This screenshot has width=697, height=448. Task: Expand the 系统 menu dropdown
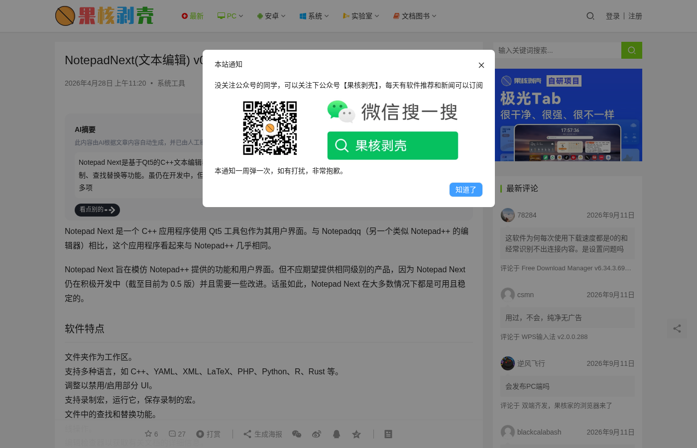point(314,16)
